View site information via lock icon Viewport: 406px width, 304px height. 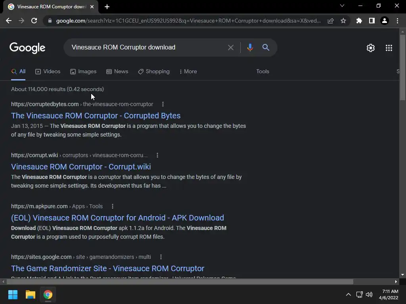(50, 21)
